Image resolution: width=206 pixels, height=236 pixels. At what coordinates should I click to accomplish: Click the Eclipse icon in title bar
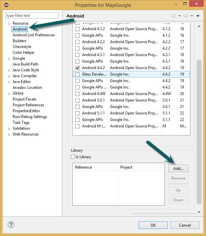[6, 5]
